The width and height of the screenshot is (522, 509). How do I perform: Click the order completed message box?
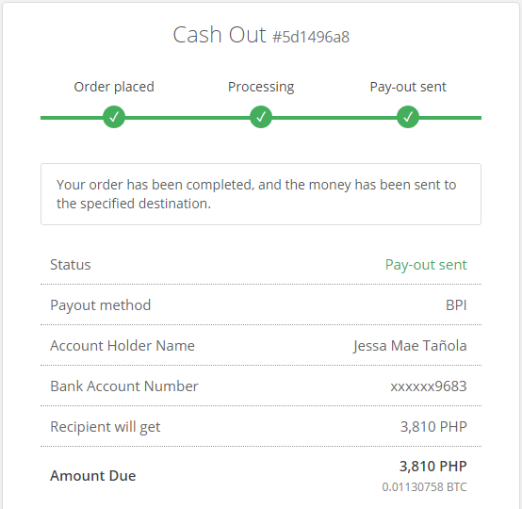pos(261,194)
